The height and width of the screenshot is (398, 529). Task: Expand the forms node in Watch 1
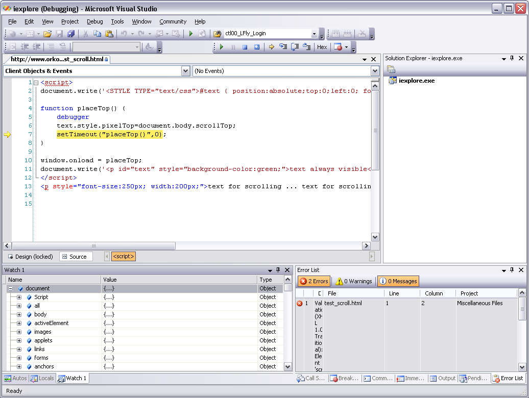click(19, 358)
